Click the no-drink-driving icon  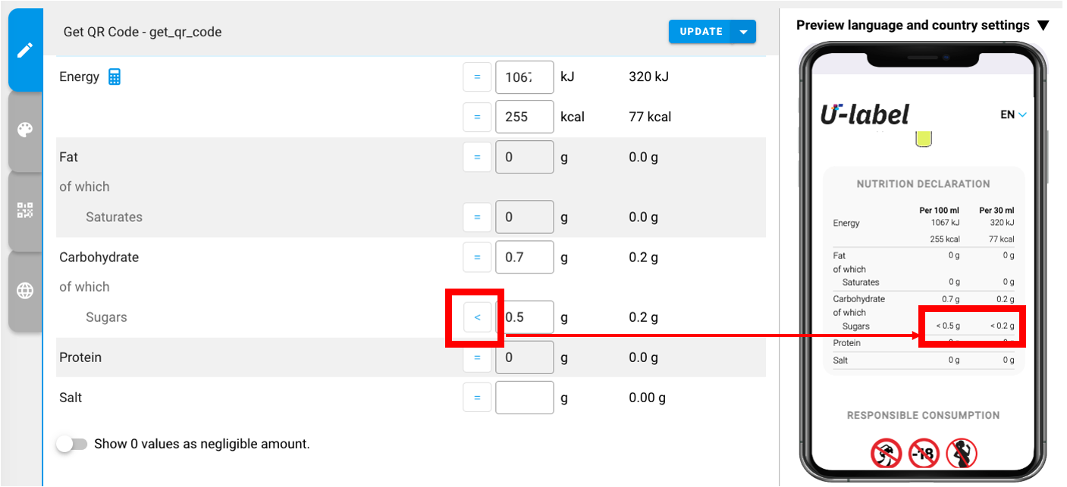coord(886,453)
